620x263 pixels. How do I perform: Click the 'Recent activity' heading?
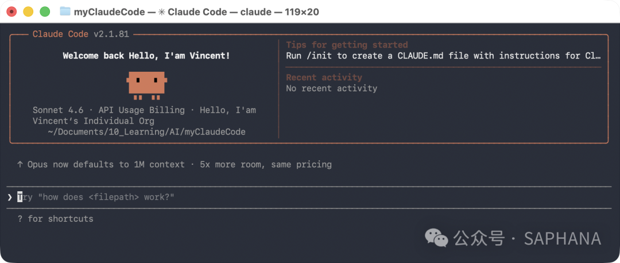[x=324, y=77]
